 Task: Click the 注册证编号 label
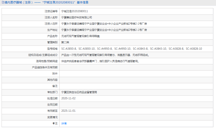click(x=51, y=11)
